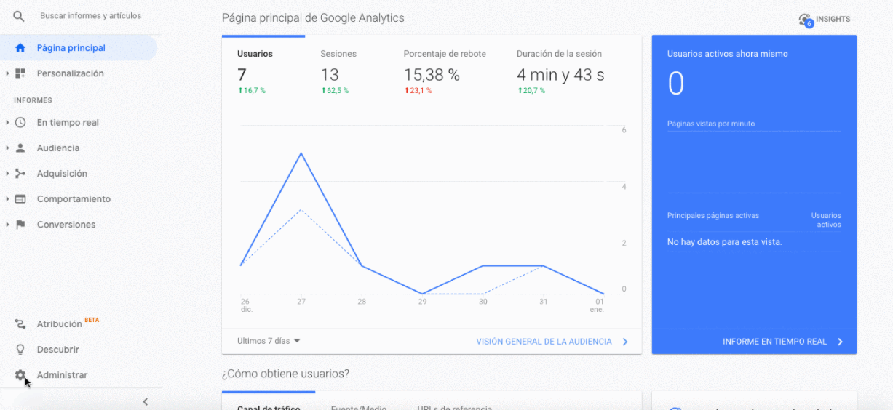The width and height of the screenshot is (893, 410).
Task: Click the home icon beside Página principal
Action: pyautogui.click(x=20, y=48)
